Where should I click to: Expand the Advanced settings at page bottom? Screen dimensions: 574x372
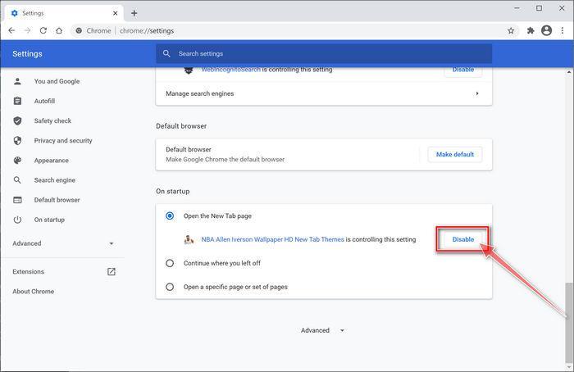pyautogui.click(x=321, y=330)
